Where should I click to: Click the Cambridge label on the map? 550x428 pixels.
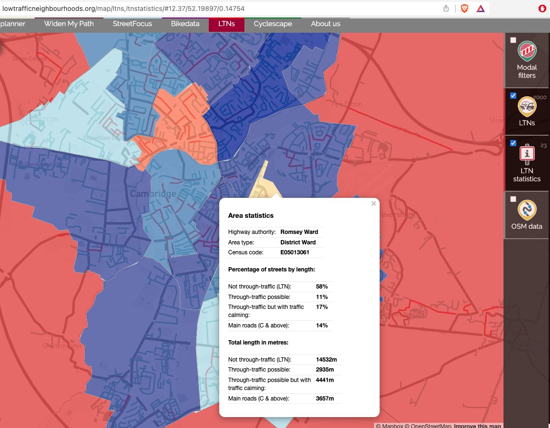(x=153, y=194)
